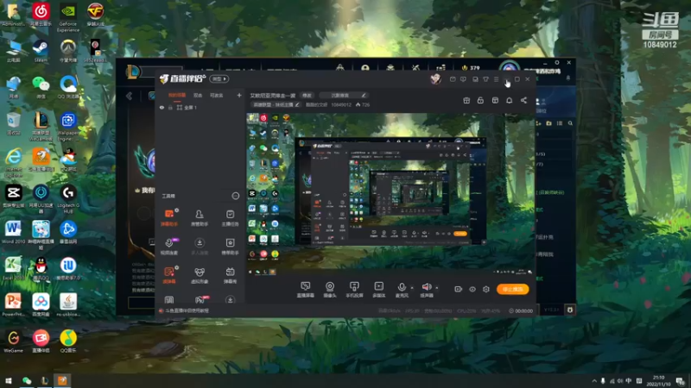Open Steam from the desktop
The image size is (691, 388).
click(x=41, y=51)
